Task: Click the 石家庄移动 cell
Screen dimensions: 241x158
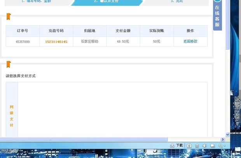Action: coord(90,42)
